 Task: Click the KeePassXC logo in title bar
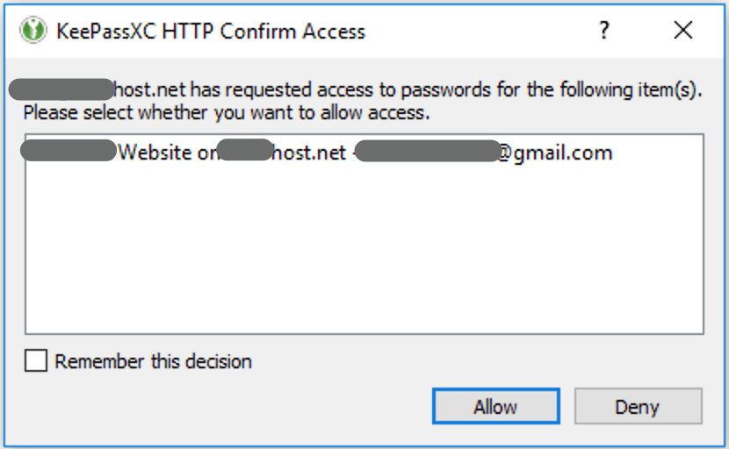33,32
